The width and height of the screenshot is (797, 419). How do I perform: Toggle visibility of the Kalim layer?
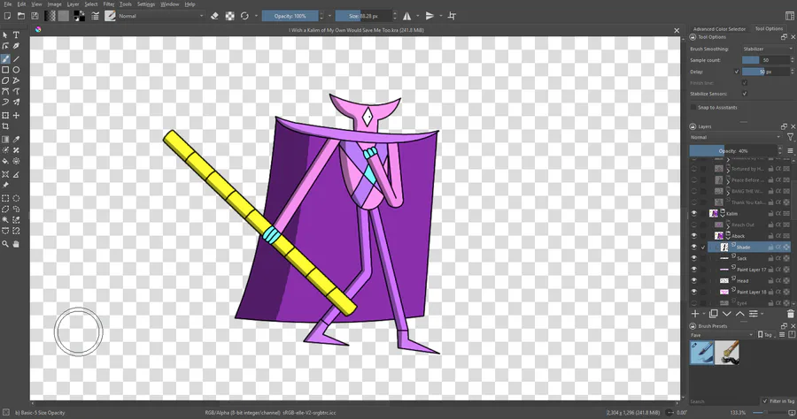click(x=693, y=214)
